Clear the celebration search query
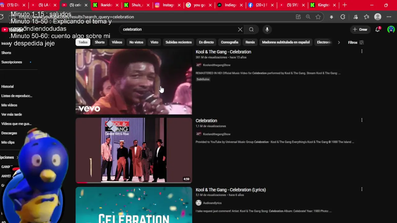The image size is (397, 223). tap(240, 29)
